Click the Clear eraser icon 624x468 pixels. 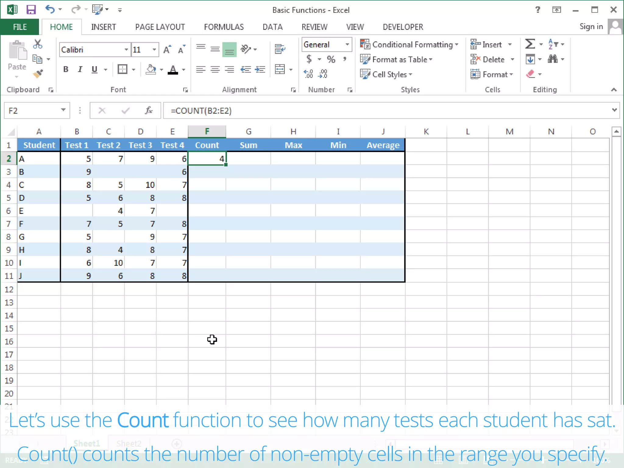tap(530, 74)
